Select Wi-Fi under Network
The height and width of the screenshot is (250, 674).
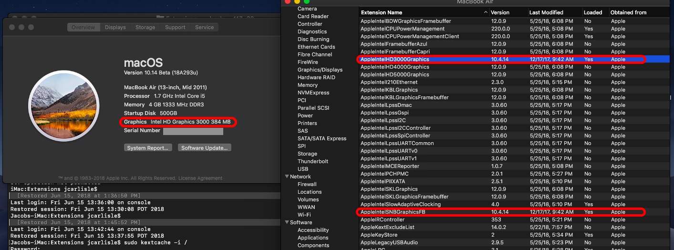point(304,215)
